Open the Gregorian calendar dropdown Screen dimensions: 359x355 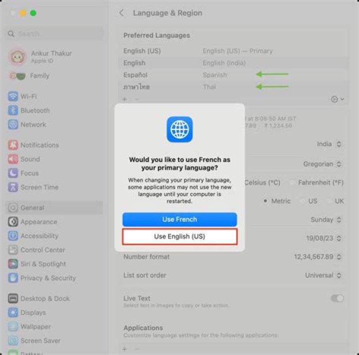323,164
